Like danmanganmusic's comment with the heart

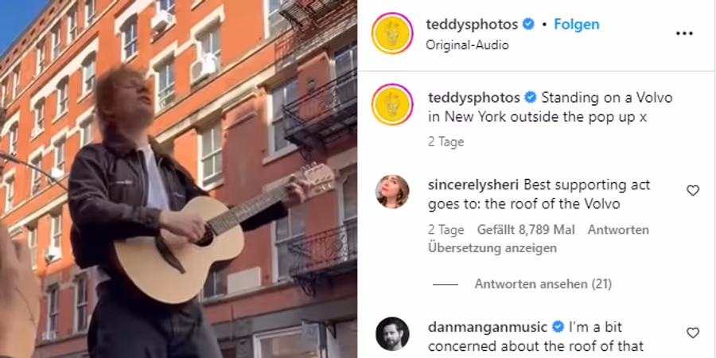[693, 333]
